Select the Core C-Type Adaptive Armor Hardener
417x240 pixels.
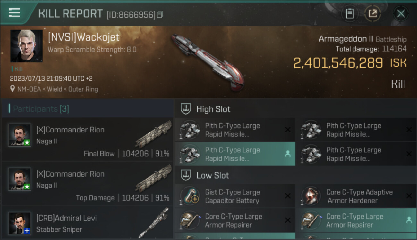pos(356,196)
